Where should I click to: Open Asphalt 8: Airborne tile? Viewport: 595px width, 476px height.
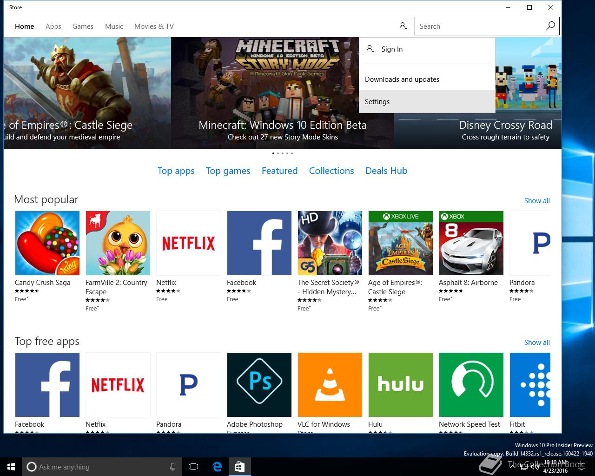471,243
